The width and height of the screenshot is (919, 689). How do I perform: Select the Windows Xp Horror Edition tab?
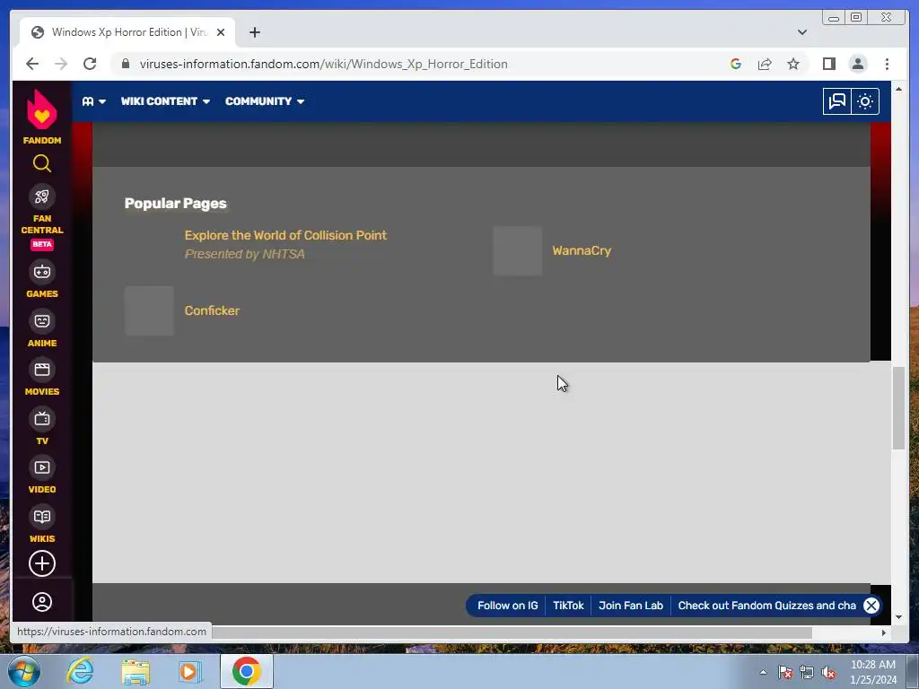pyautogui.click(x=127, y=32)
